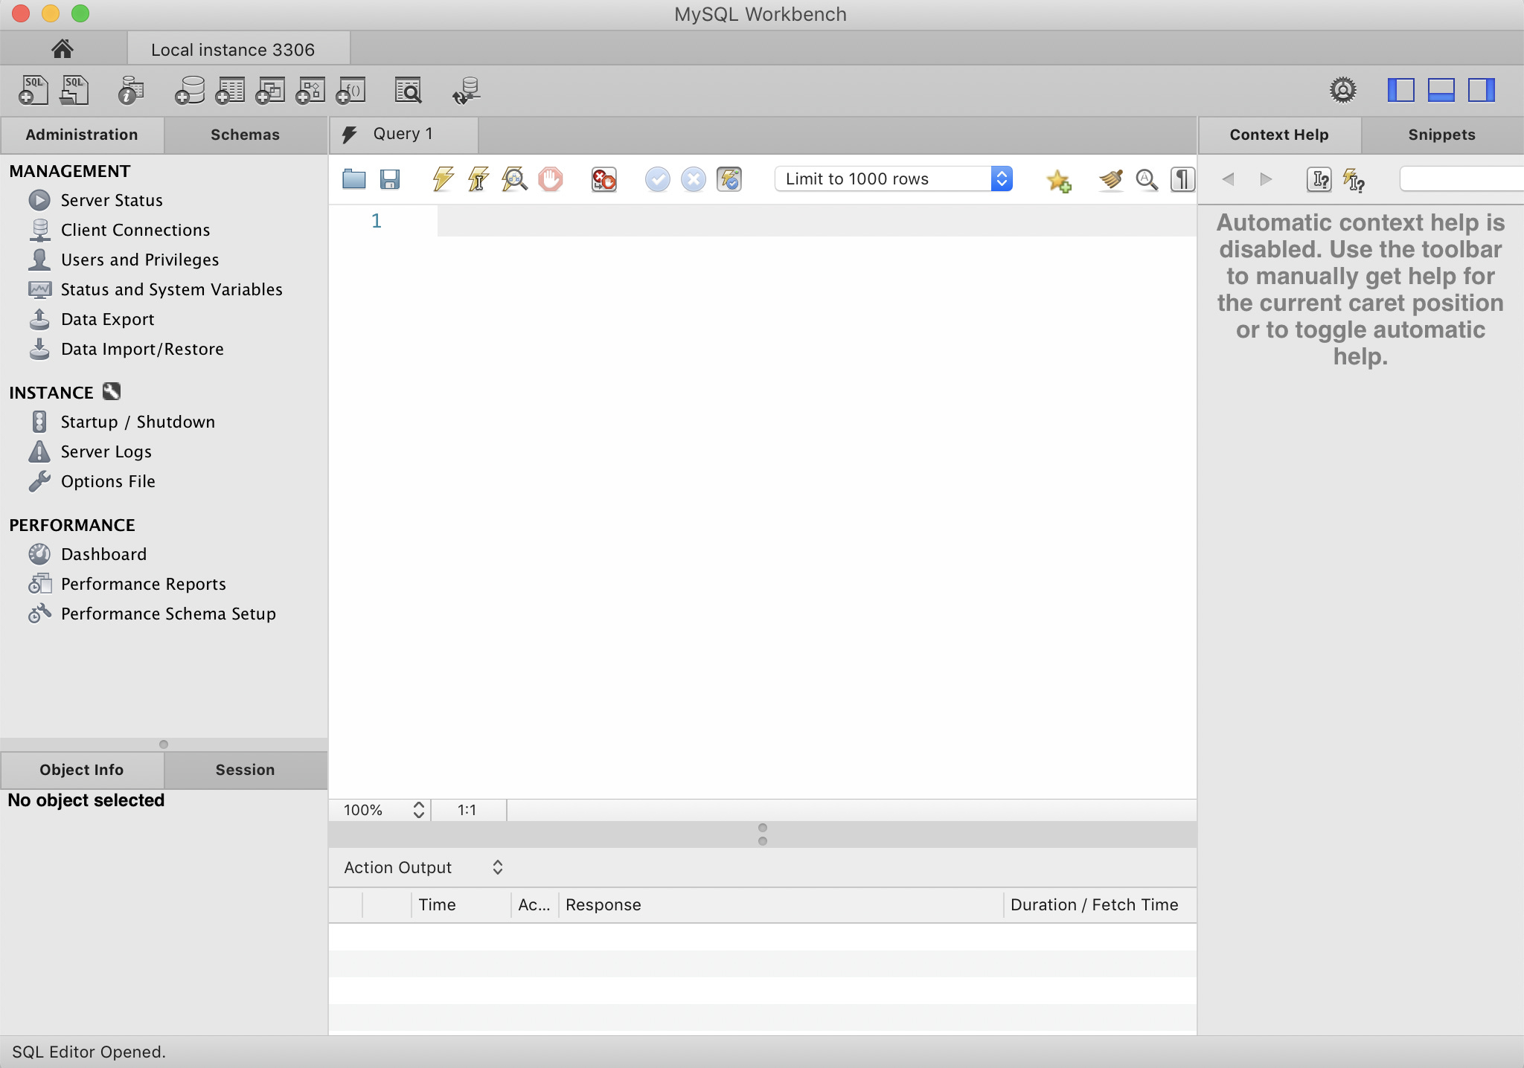The image size is (1524, 1068).
Task: Toggle the left sidebar panel visibility
Action: click(x=1400, y=90)
